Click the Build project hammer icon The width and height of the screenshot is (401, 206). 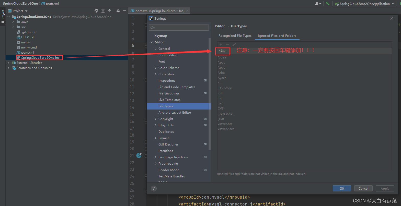tap(327, 4)
